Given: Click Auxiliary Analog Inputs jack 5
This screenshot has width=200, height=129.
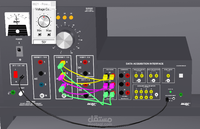Looking at the screenshot, I should (x=136, y=97).
